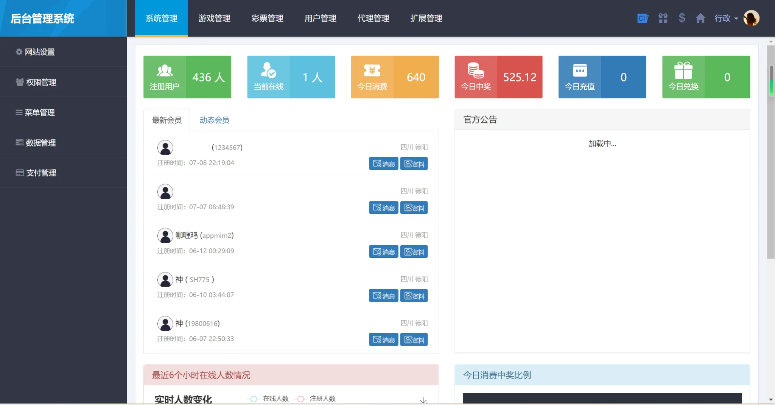Click the home icon in the top bar
The image size is (775, 405).
pyautogui.click(x=701, y=18)
